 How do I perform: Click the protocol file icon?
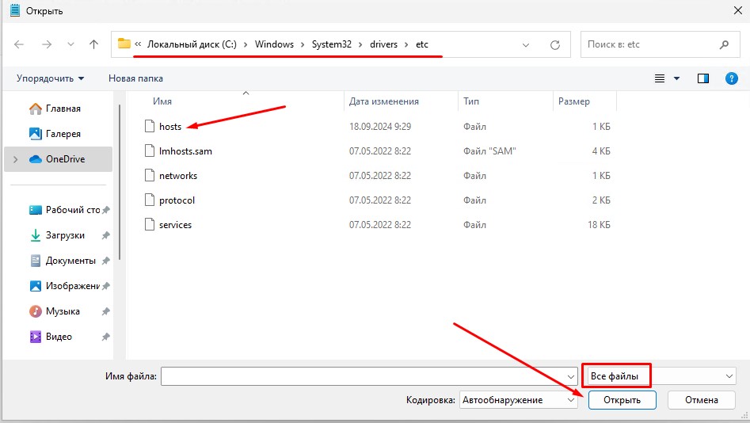tap(150, 200)
